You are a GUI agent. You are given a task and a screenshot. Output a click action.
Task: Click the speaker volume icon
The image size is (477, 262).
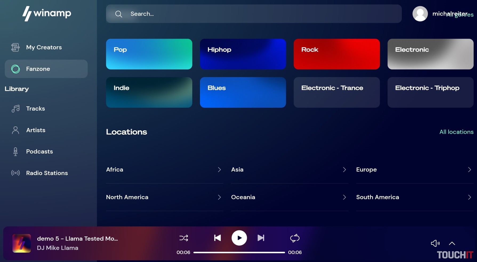click(435, 243)
